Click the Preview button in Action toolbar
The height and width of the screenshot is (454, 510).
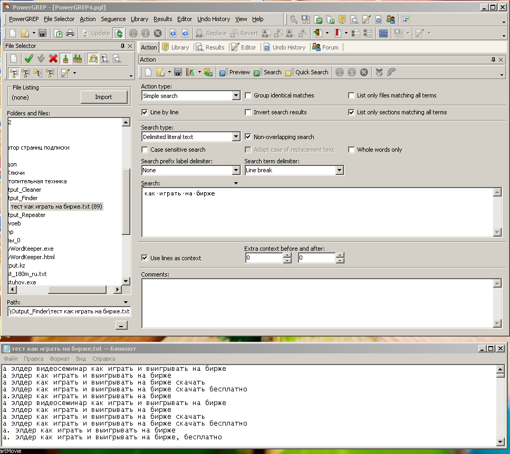(x=235, y=72)
